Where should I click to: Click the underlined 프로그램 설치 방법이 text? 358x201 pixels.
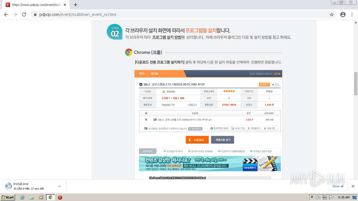pos(168,37)
